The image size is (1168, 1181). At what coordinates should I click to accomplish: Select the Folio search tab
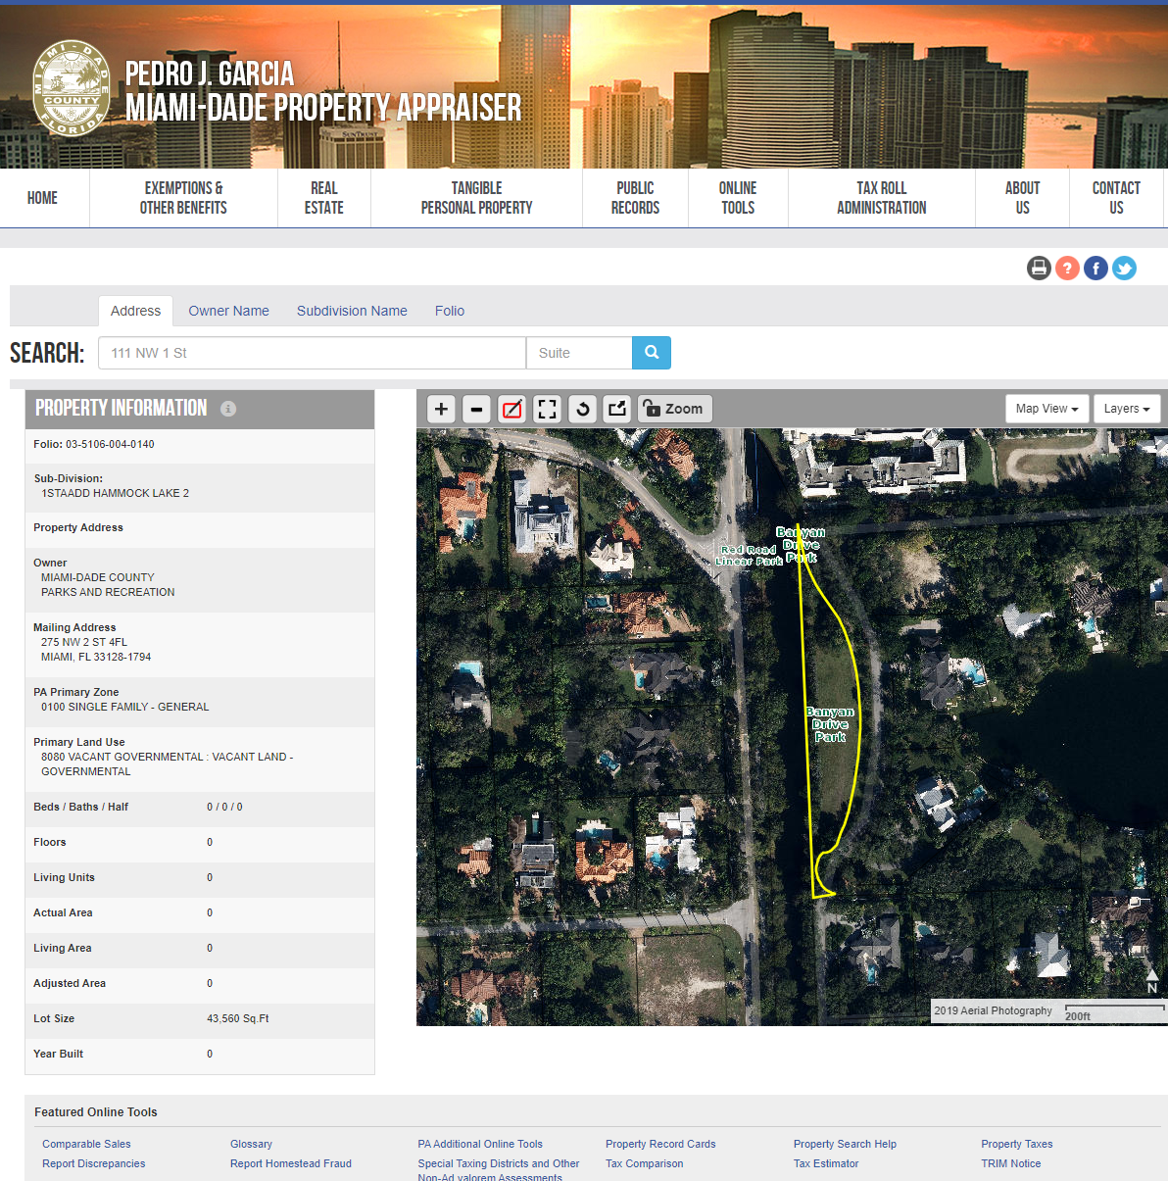coord(450,311)
